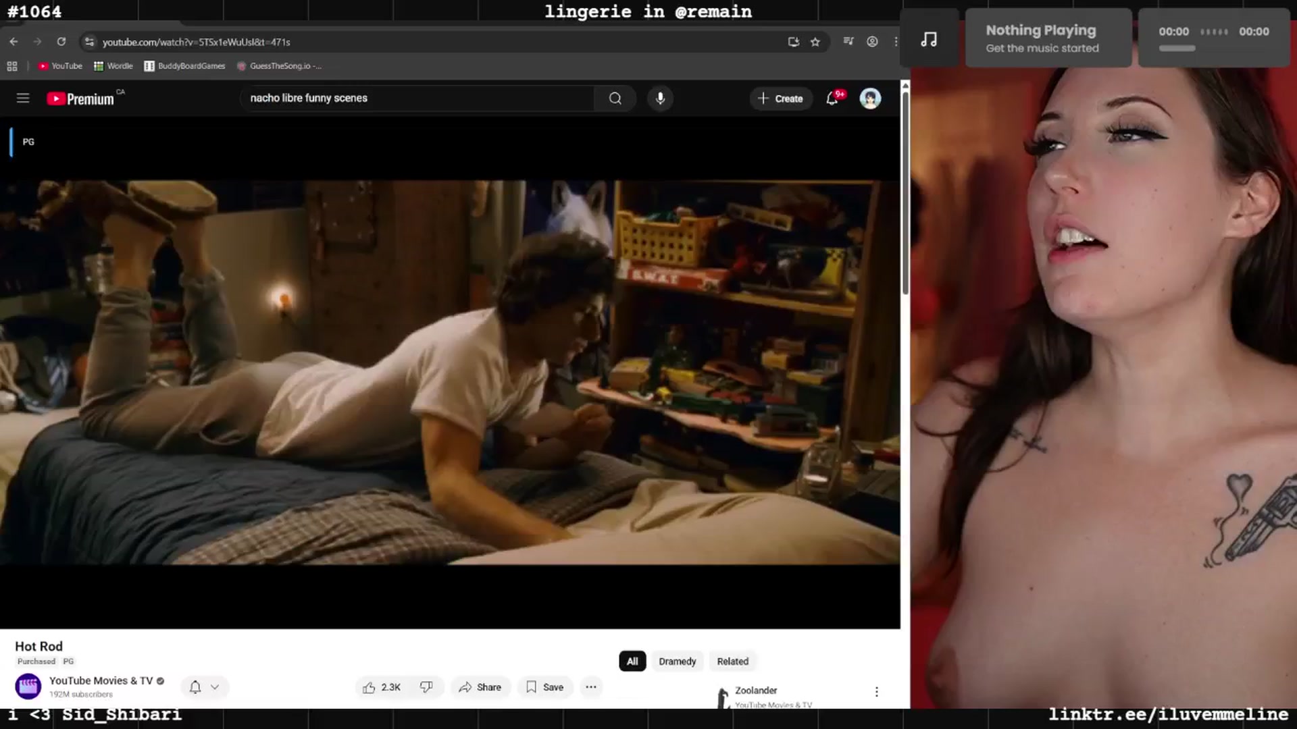The height and width of the screenshot is (729, 1297).
Task: Open the browser three-dot menu
Action: (x=896, y=42)
